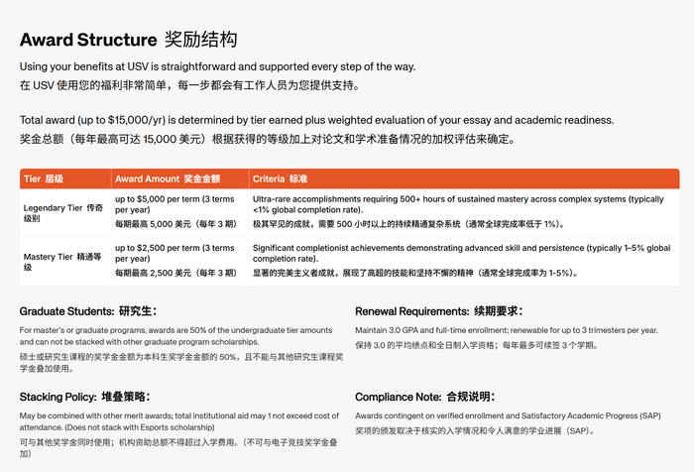The height and width of the screenshot is (472, 694).
Task: Click the $5,000 per term amount
Action: coord(174,204)
